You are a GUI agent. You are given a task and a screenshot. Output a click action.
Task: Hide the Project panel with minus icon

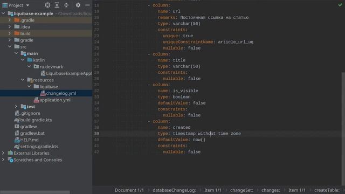point(87,5)
